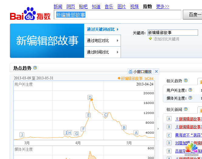The image size is (202, 159).
Task: Open news item A headline link
Action: pos(188,119)
